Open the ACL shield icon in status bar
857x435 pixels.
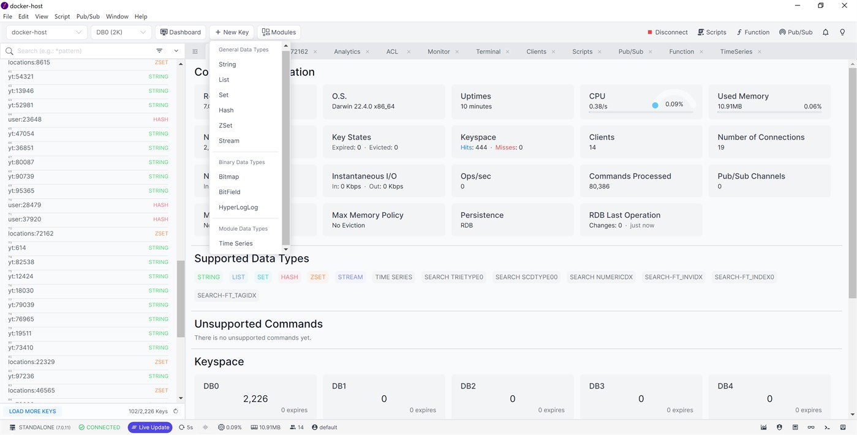779,428
